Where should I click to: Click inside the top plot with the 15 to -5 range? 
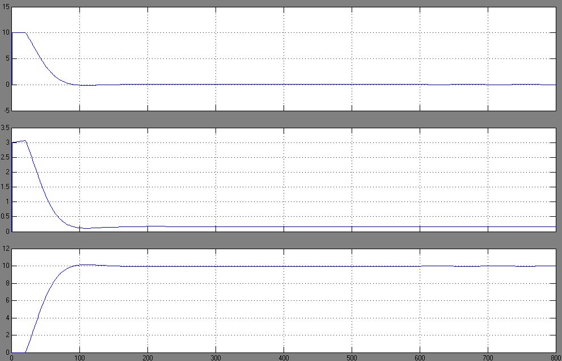coord(284,58)
